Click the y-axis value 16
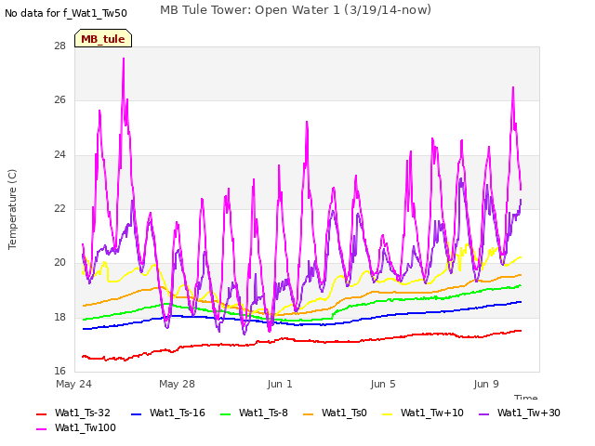The image size is (595, 446). [x=59, y=371]
